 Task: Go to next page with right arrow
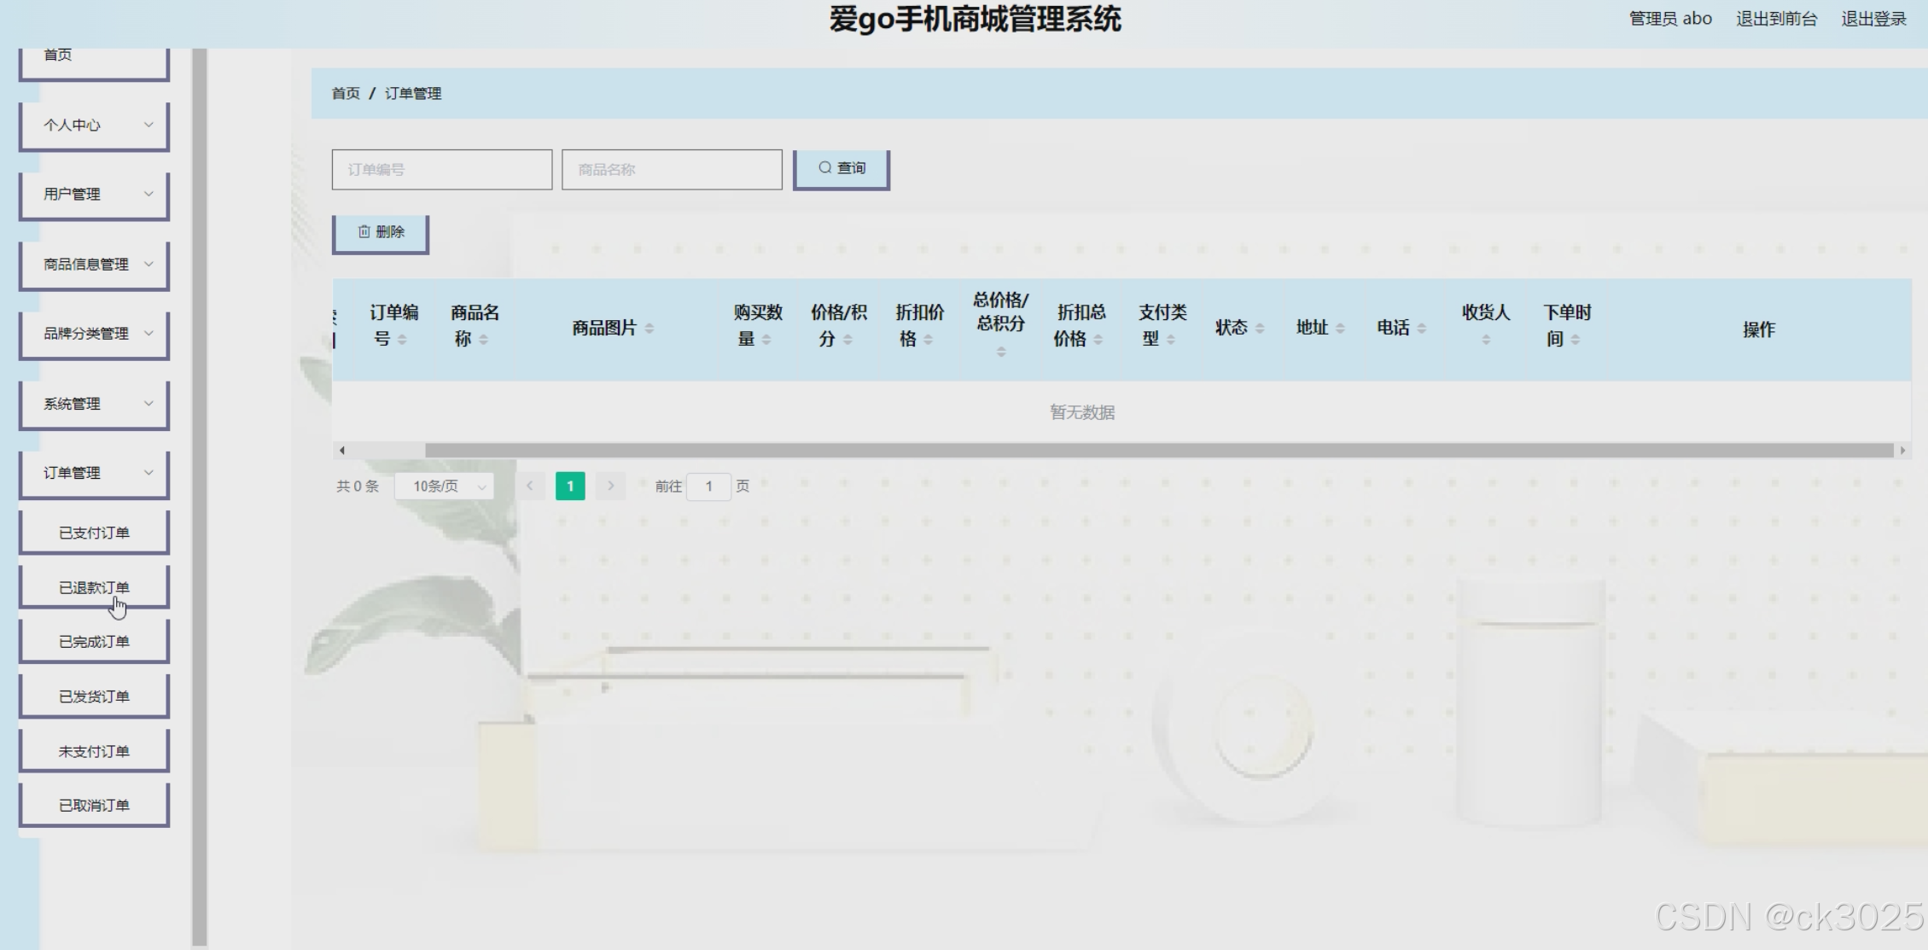[x=610, y=486]
